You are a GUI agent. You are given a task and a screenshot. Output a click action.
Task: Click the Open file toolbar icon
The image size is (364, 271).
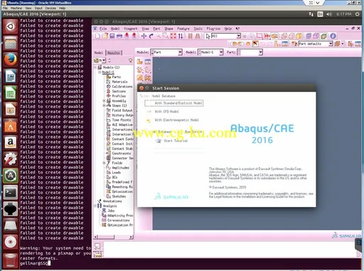pos(105,36)
